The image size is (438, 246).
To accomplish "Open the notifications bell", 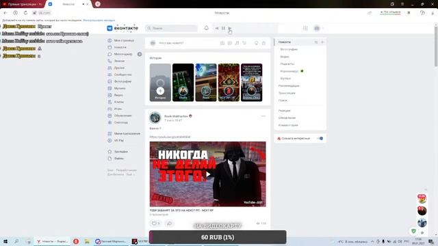I will (x=206, y=28).
